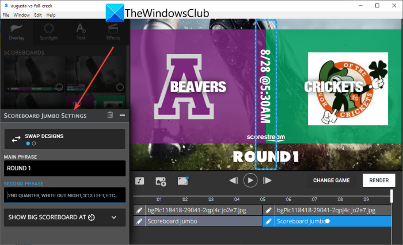Open the Overlay tool tab
The width and height of the screenshot is (403, 245).
click(x=17, y=32)
